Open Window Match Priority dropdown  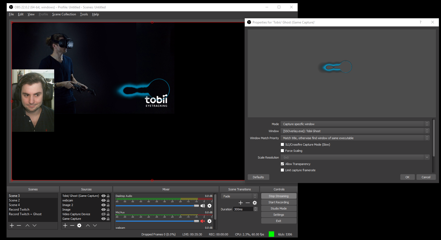point(355,138)
